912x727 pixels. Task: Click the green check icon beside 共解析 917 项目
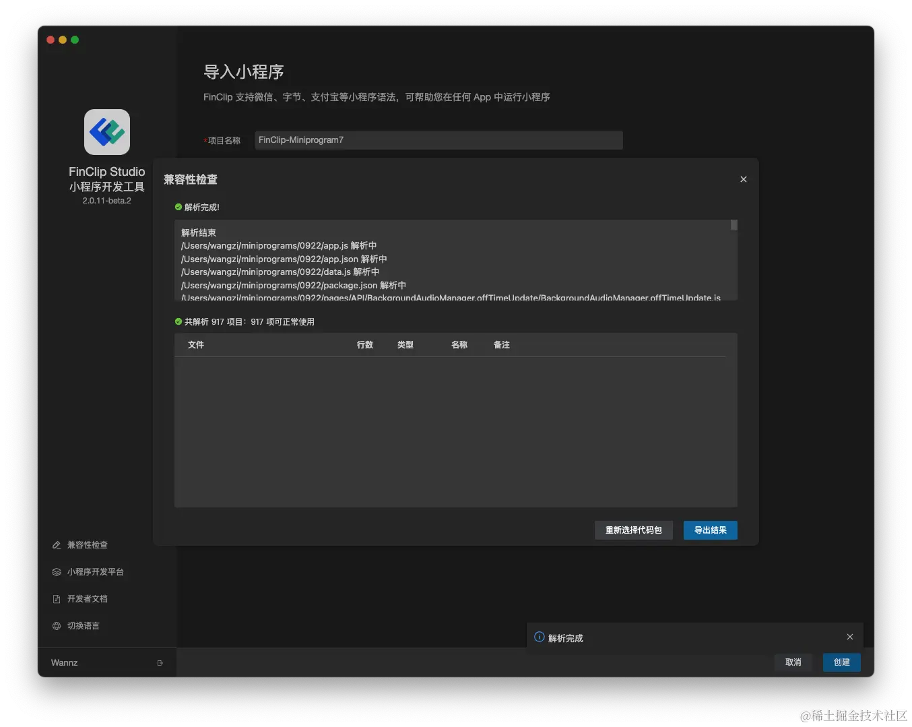[x=178, y=321]
